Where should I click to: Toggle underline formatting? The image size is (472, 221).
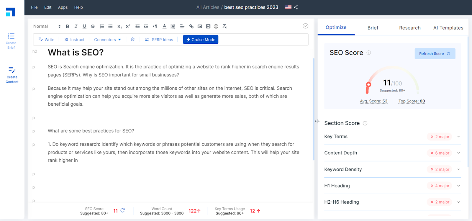(84, 26)
